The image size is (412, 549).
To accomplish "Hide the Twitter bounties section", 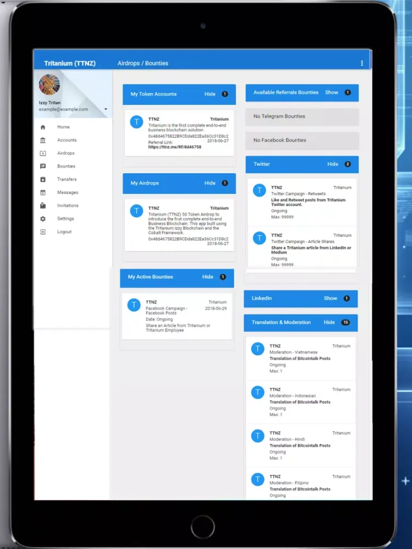I will (x=333, y=164).
